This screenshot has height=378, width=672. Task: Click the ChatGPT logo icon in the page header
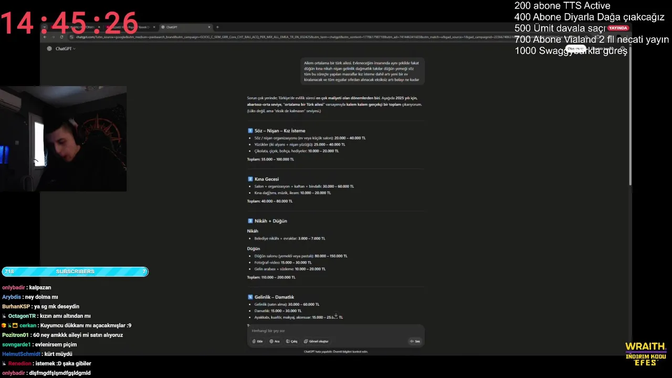(x=49, y=48)
